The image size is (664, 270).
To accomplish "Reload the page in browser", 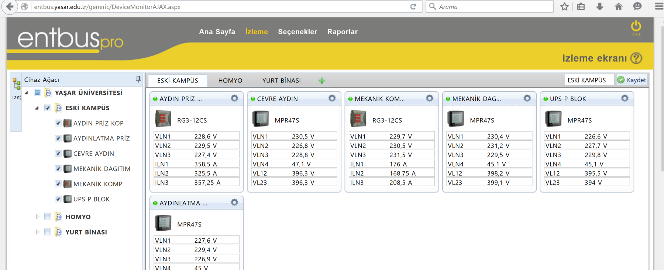I will (x=413, y=7).
